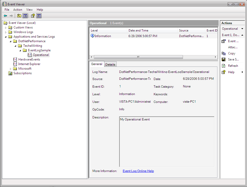This screenshot has width=247, height=187.
Task: Select the Applications and Services Logs item
Action: click(34, 37)
